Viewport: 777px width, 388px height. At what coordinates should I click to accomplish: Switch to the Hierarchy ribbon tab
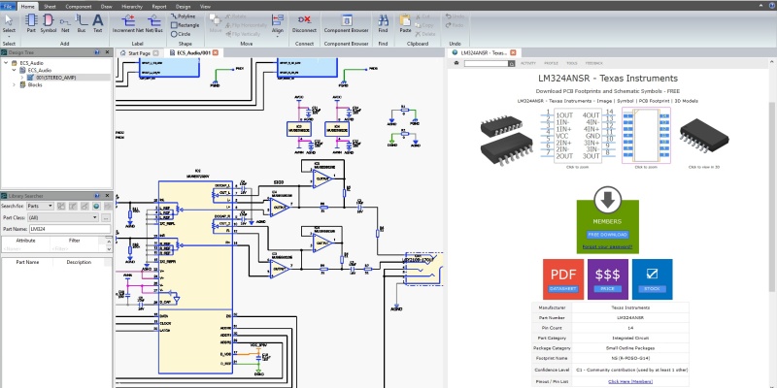132,7
